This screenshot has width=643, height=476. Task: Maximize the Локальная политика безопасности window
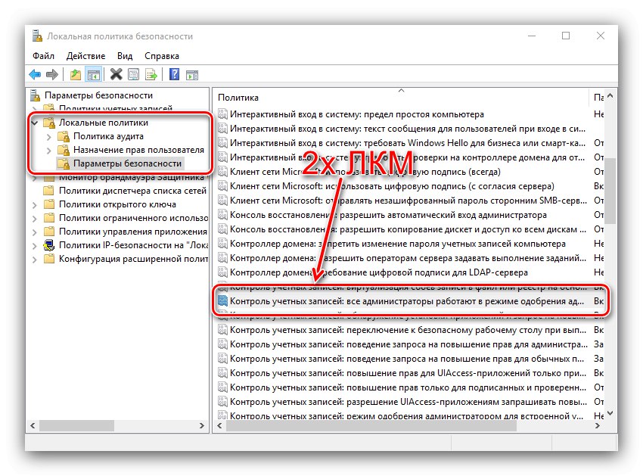[566, 36]
